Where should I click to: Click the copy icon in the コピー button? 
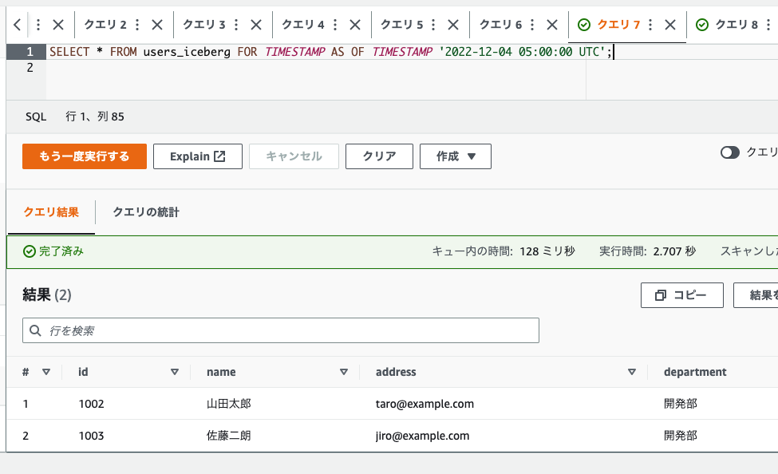click(x=661, y=294)
